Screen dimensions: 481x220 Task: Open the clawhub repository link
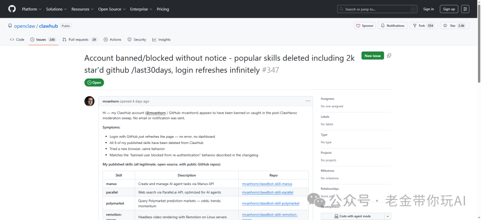pyautogui.click(x=49, y=26)
